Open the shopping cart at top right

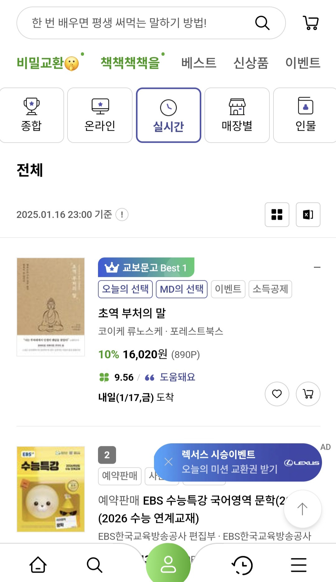pyautogui.click(x=310, y=23)
